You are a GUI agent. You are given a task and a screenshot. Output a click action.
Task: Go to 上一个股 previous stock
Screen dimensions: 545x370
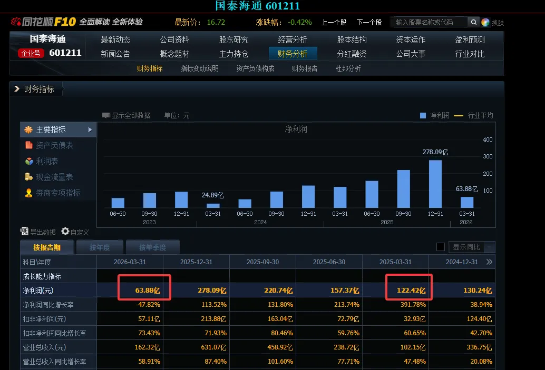click(x=334, y=22)
